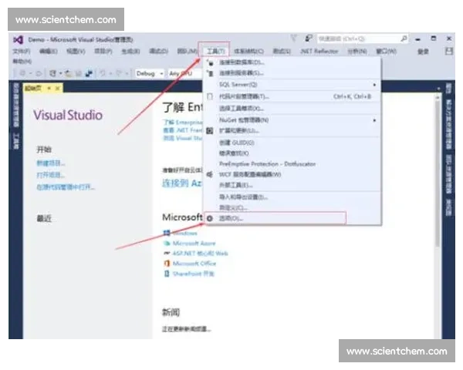Click the New Project link under 开始
Image resolution: width=463 pixels, height=370 pixels.
coord(50,163)
